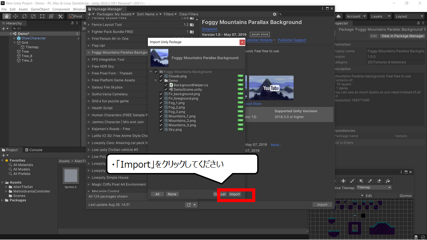Uncheck BackgroundHelper.cs checkbox
427x240 pixels.
[x=166, y=85]
